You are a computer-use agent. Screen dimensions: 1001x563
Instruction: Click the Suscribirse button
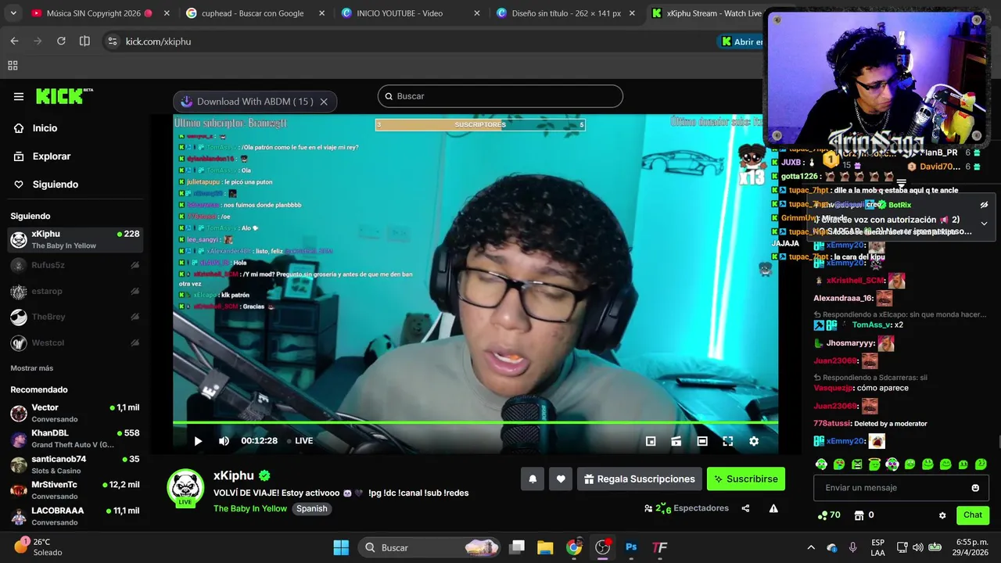tap(746, 479)
